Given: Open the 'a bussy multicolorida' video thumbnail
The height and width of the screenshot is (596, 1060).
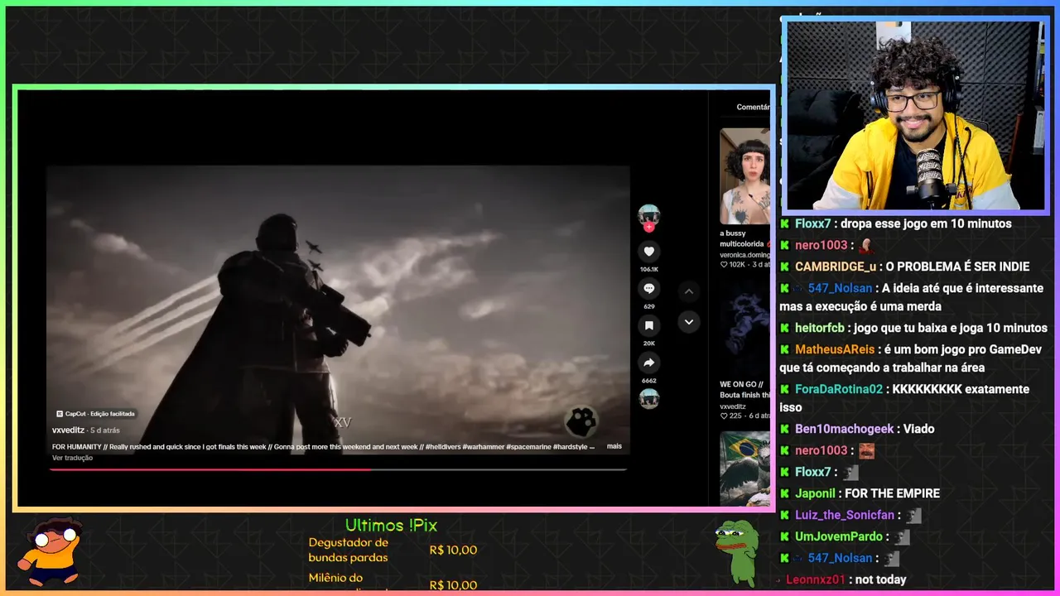Looking at the screenshot, I should point(744,176).
